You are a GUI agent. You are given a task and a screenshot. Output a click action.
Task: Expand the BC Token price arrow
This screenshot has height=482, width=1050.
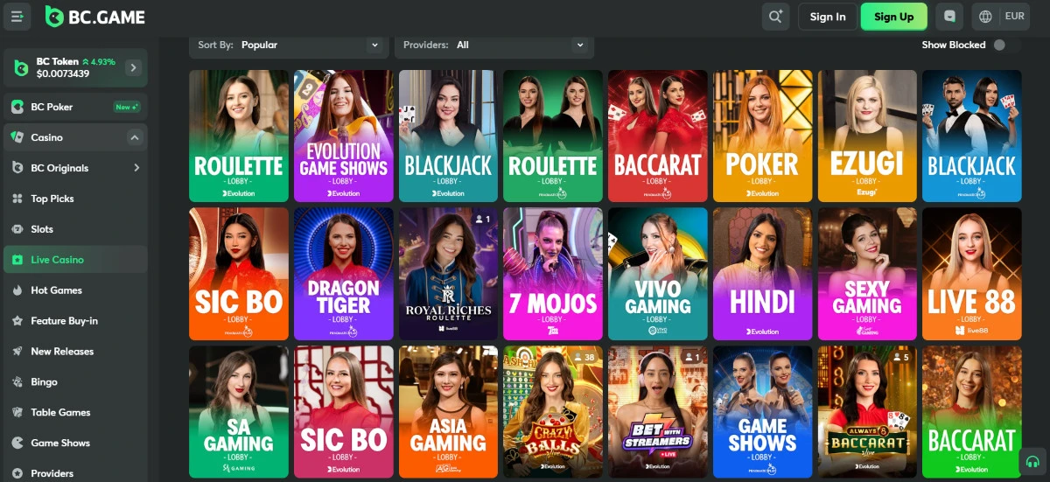[x=133, y=67]
